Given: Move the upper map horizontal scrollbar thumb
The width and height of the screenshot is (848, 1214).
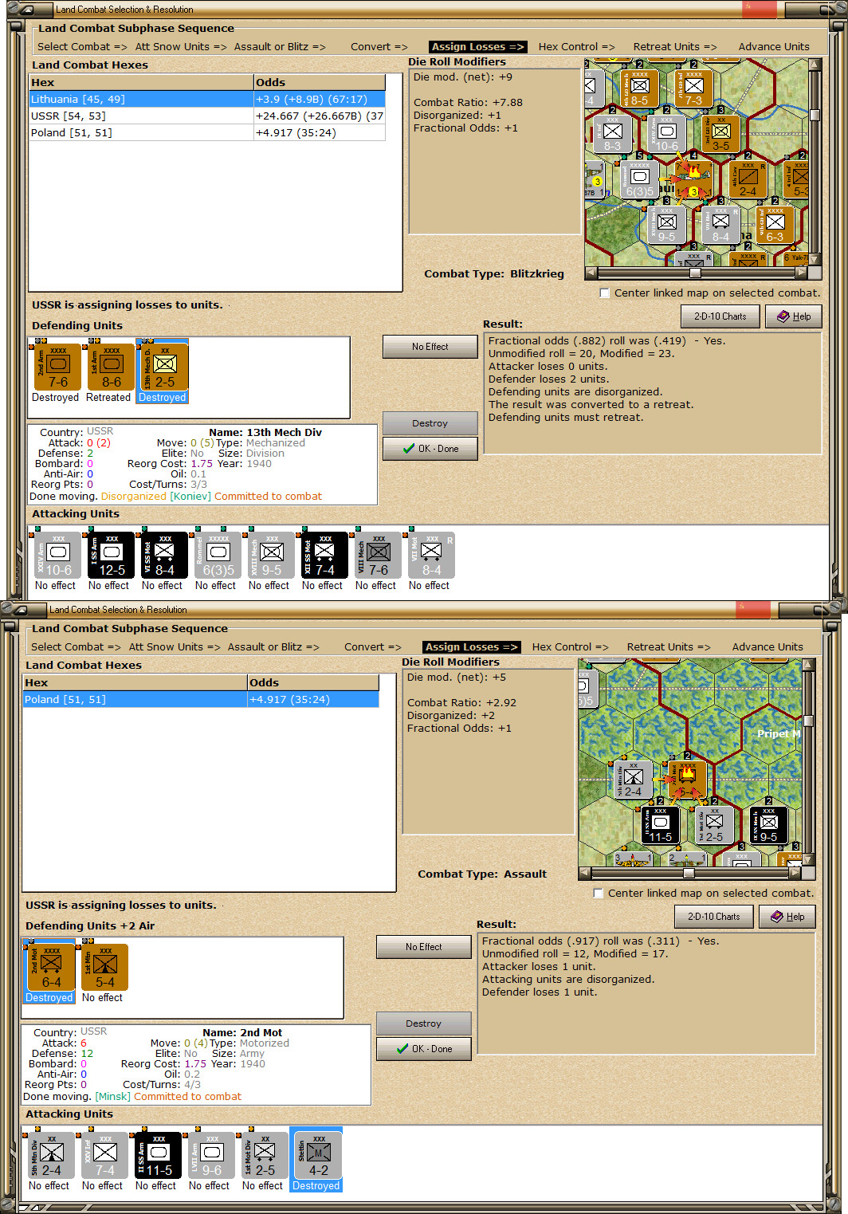Looking at the screenshot, I should click(695, 273).
